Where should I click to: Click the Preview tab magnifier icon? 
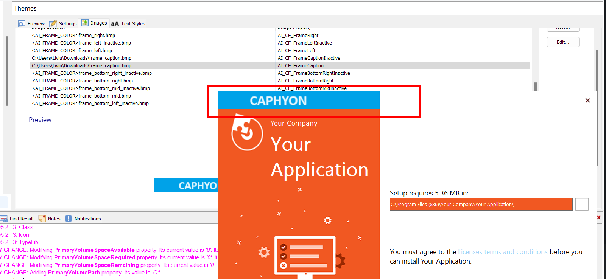click(22, 23)
